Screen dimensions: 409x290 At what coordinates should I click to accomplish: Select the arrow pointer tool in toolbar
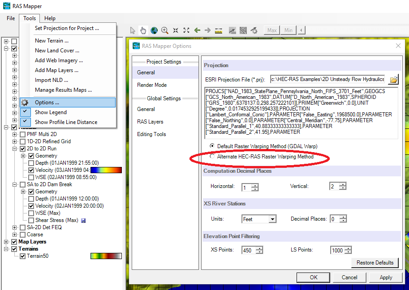(133, 30)
